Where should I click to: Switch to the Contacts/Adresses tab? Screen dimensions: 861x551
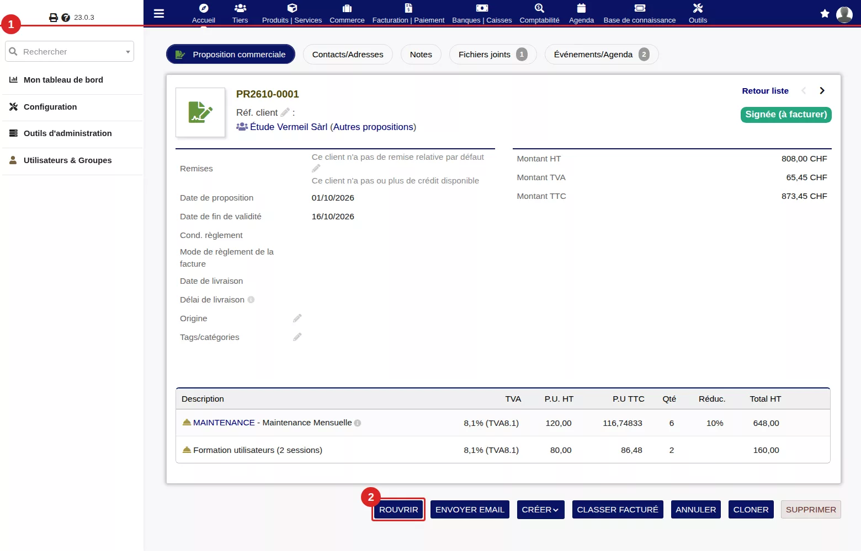348,55
